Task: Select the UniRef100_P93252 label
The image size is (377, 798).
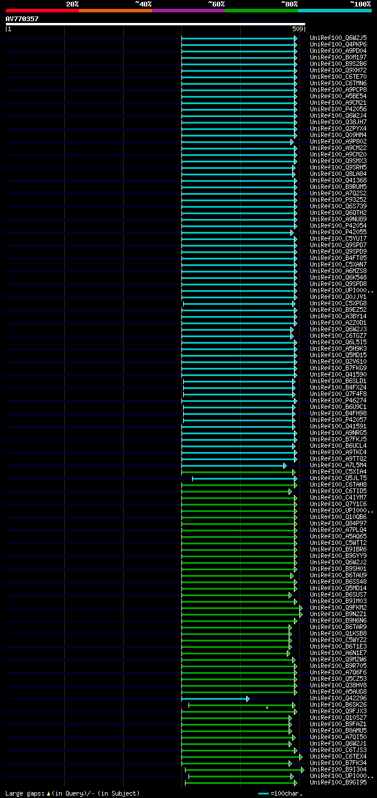Action: tap(338, 200)
